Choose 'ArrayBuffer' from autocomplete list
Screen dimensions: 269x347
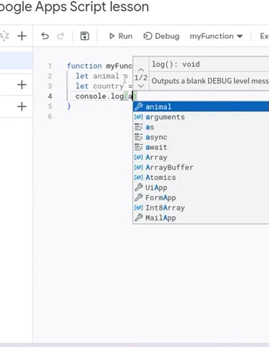[201, 167]
